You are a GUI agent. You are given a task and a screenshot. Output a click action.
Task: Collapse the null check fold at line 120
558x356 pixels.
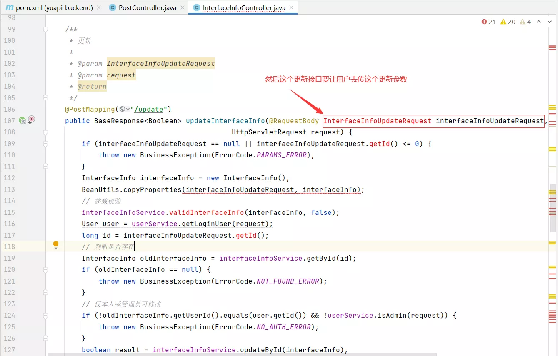(x=45, y=269)
